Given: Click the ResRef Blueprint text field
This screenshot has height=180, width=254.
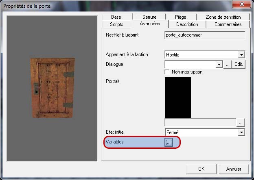Looking at the screenshot, I should tap(205, 35).
